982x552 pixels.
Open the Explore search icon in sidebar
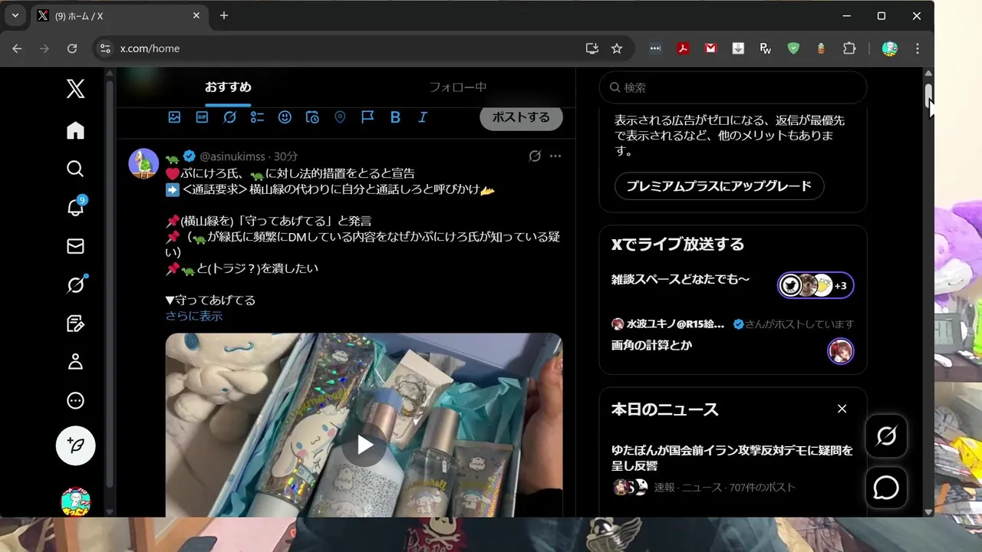pyautogui.click(x=75, y=169)
